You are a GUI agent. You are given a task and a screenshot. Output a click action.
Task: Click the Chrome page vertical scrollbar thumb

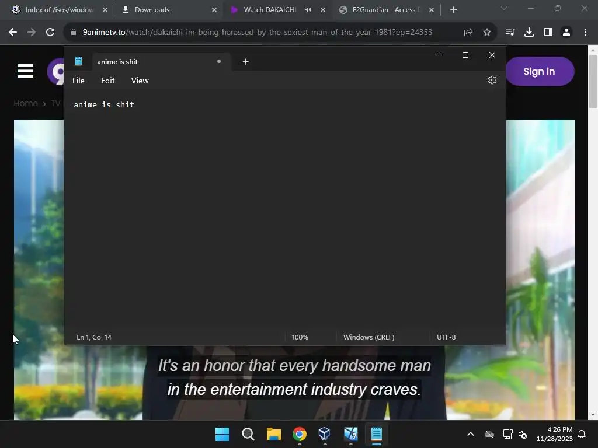(x=593, y=81)
